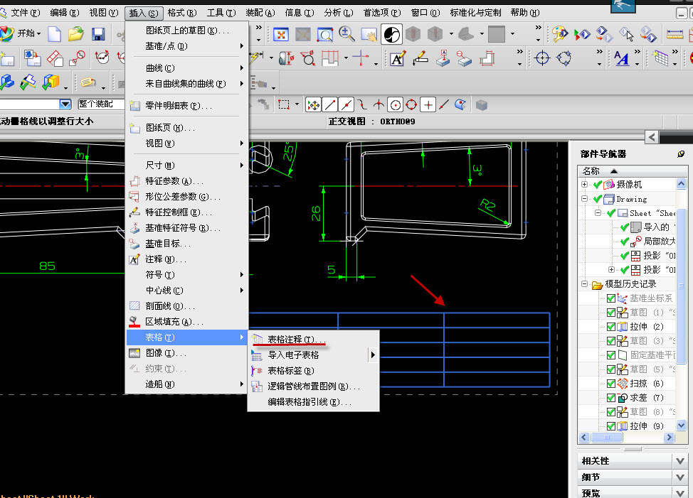Toggle checkbox for 求差 (7)

tap(611, 398)
